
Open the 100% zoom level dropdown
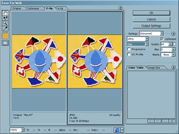point(23,130)
